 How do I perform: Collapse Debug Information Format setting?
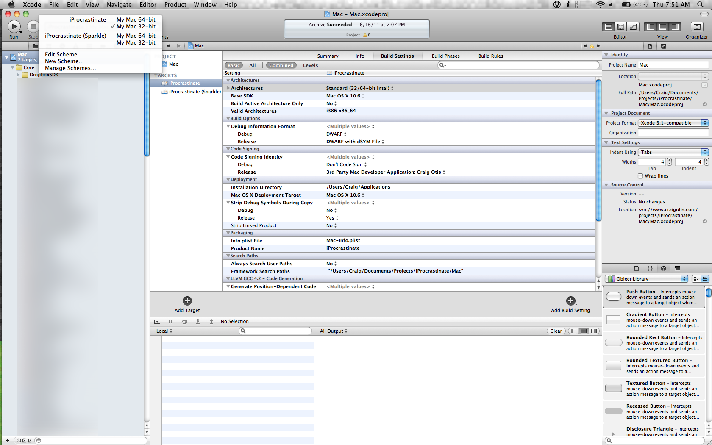228,126
